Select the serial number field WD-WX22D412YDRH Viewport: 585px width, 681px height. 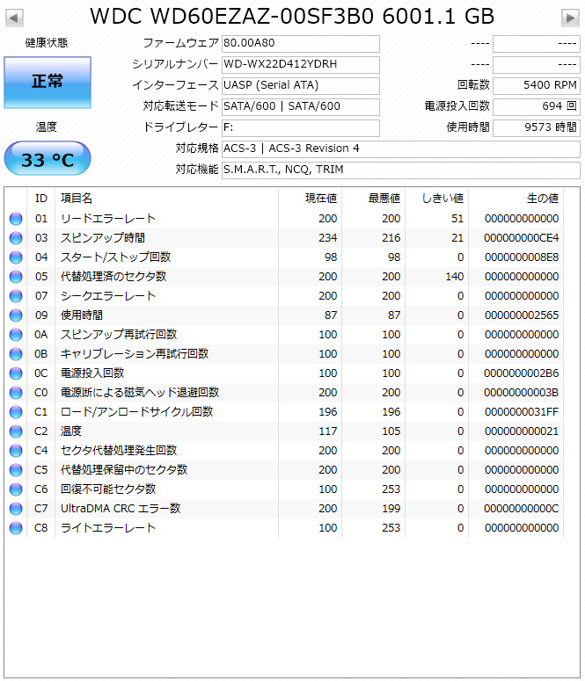[x=301, y=64]
